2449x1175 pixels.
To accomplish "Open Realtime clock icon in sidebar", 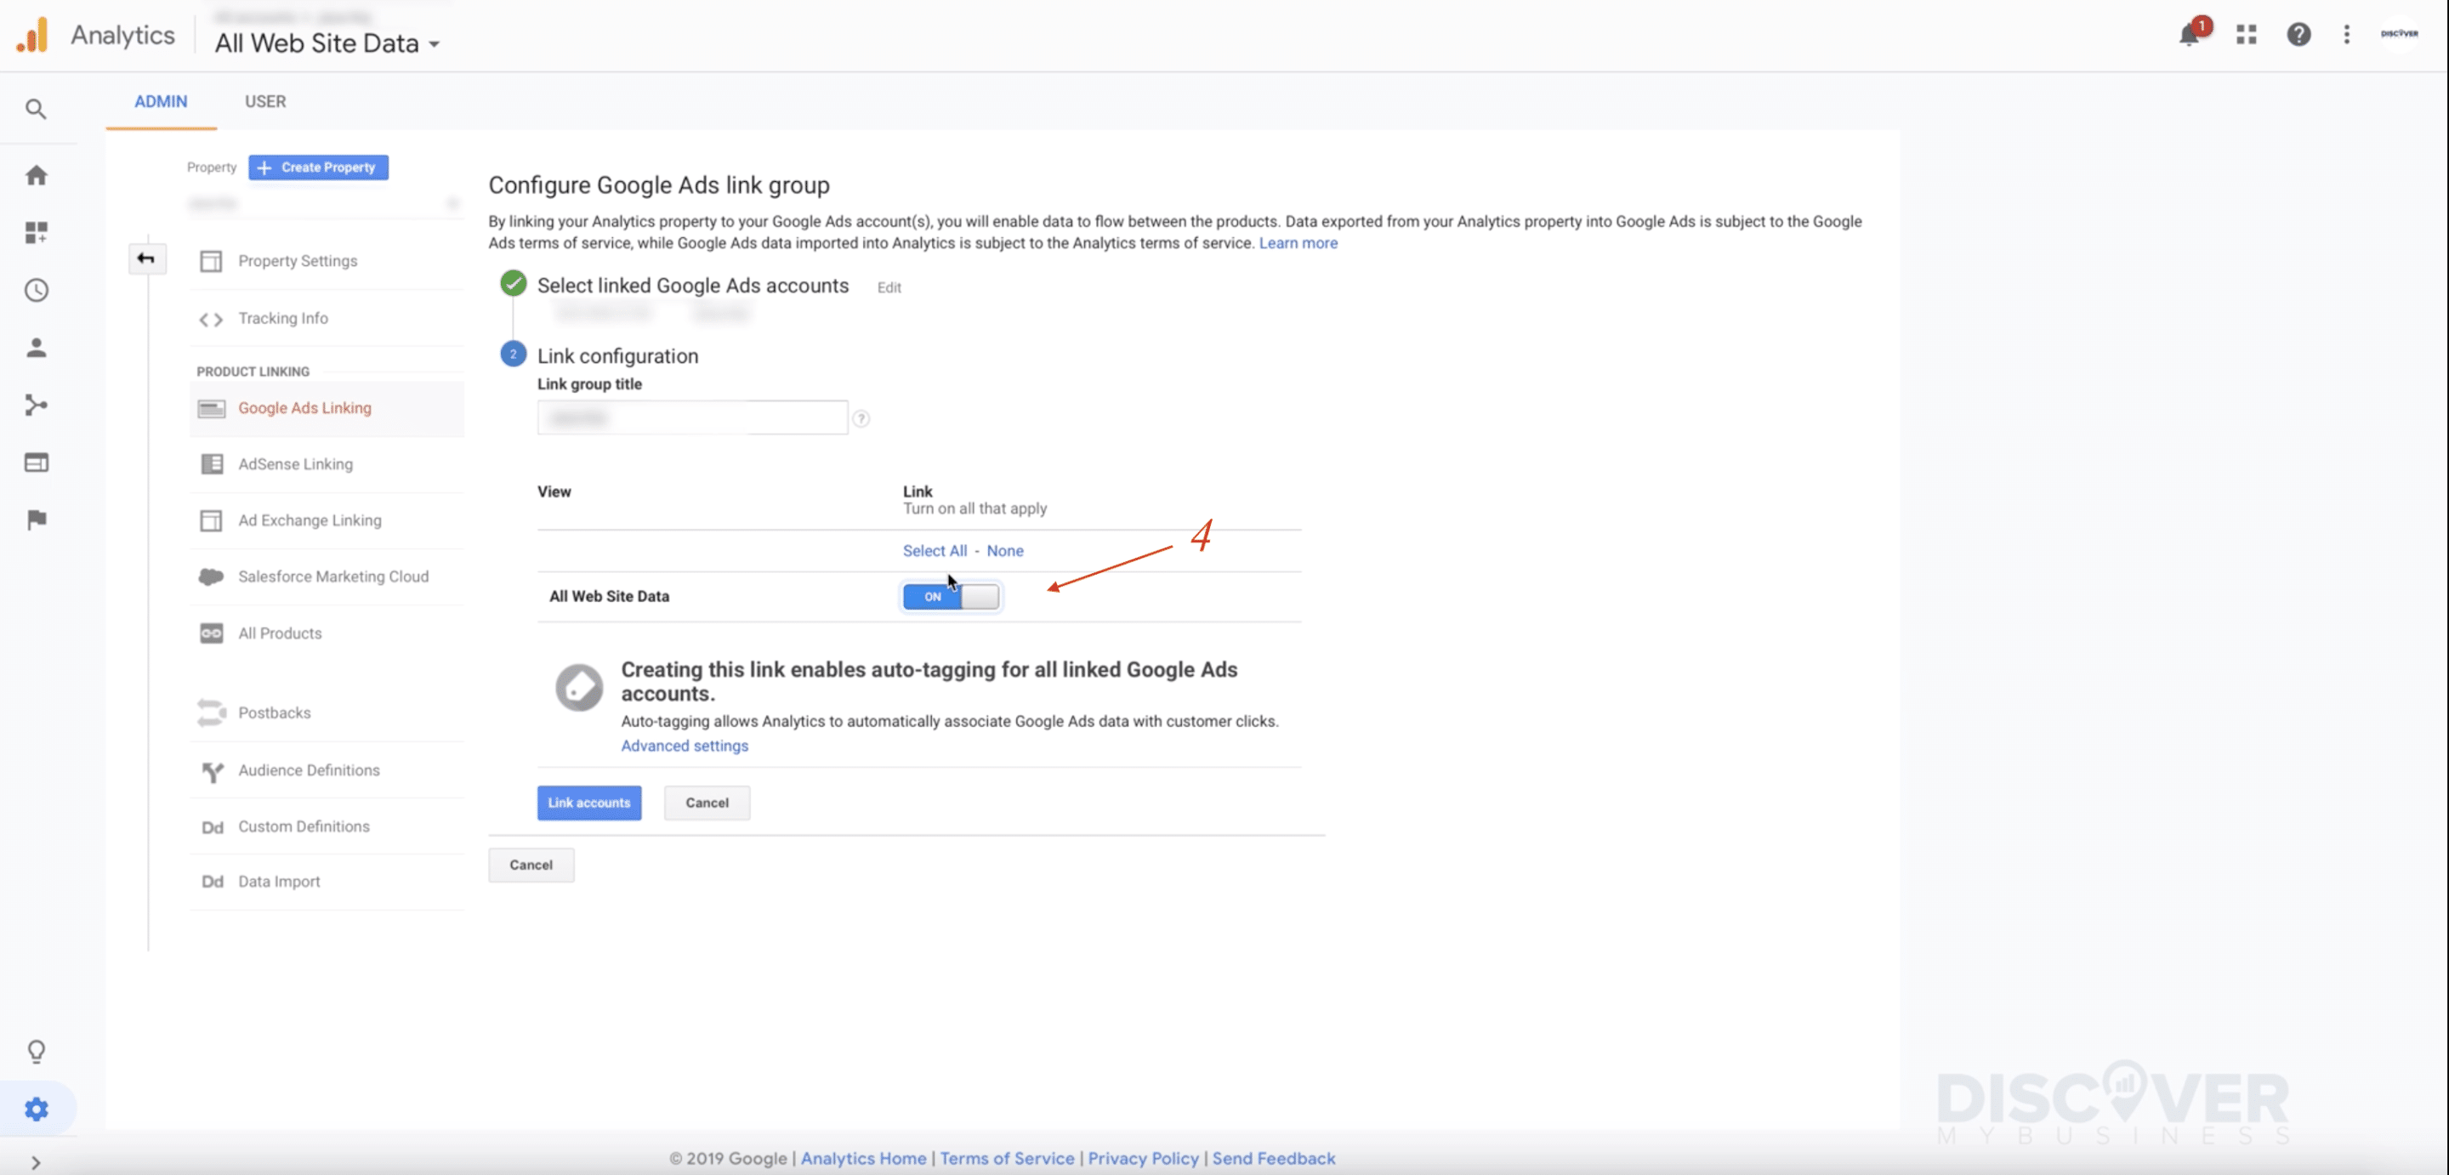I will (36, 290).
